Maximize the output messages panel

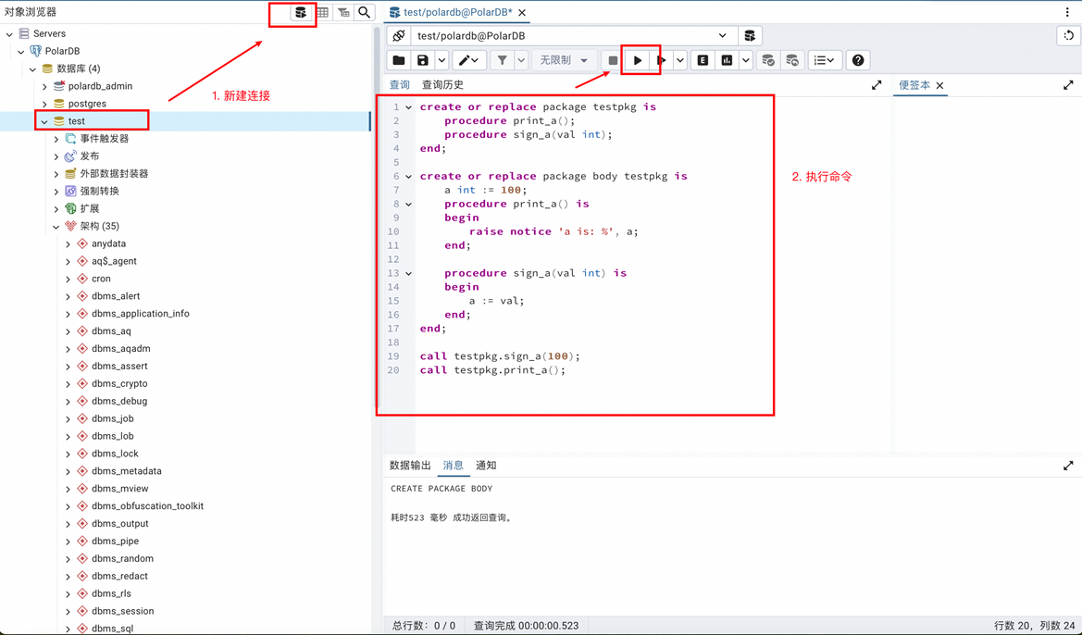[x=1068, y=466]
